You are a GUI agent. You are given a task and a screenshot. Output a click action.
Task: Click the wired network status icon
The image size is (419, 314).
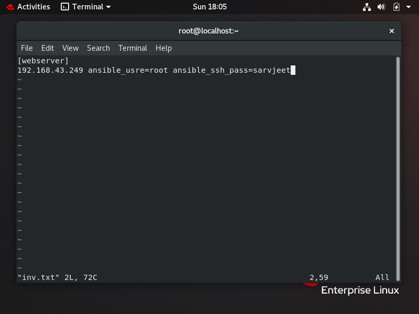(x=367, y=7)
